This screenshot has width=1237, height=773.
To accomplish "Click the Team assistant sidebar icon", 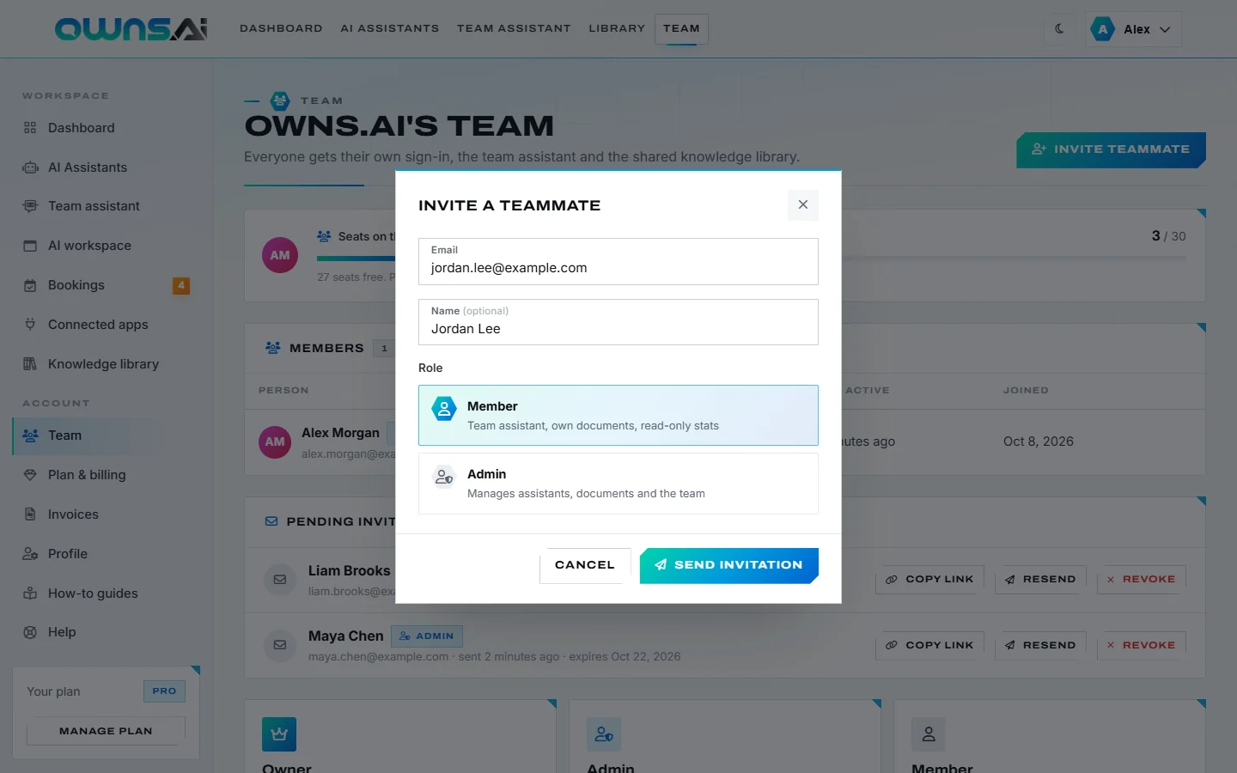I will click(30, 206).
